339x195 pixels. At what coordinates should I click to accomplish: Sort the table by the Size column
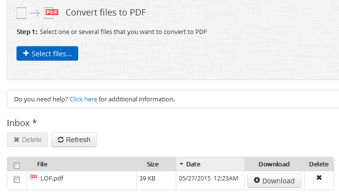[x=153, y=164]
